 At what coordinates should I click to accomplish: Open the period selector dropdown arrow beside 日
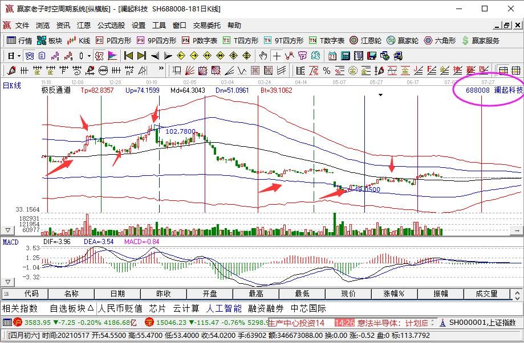click(19, 56)
